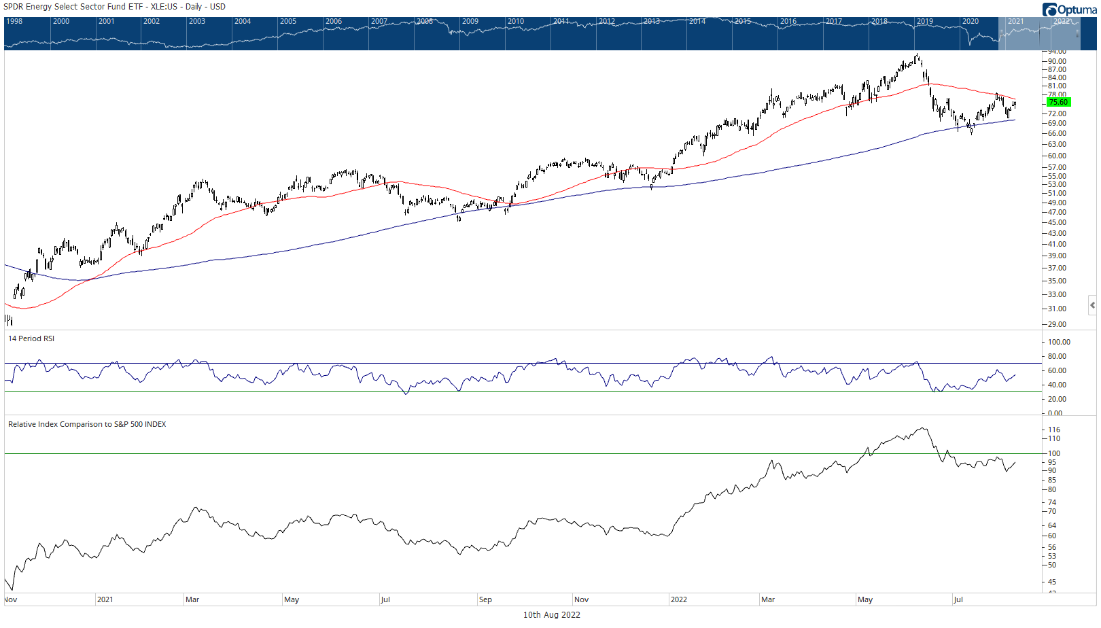Jump to 2017 in the overview timeline

pyautogui.click(x=834, y=21)
